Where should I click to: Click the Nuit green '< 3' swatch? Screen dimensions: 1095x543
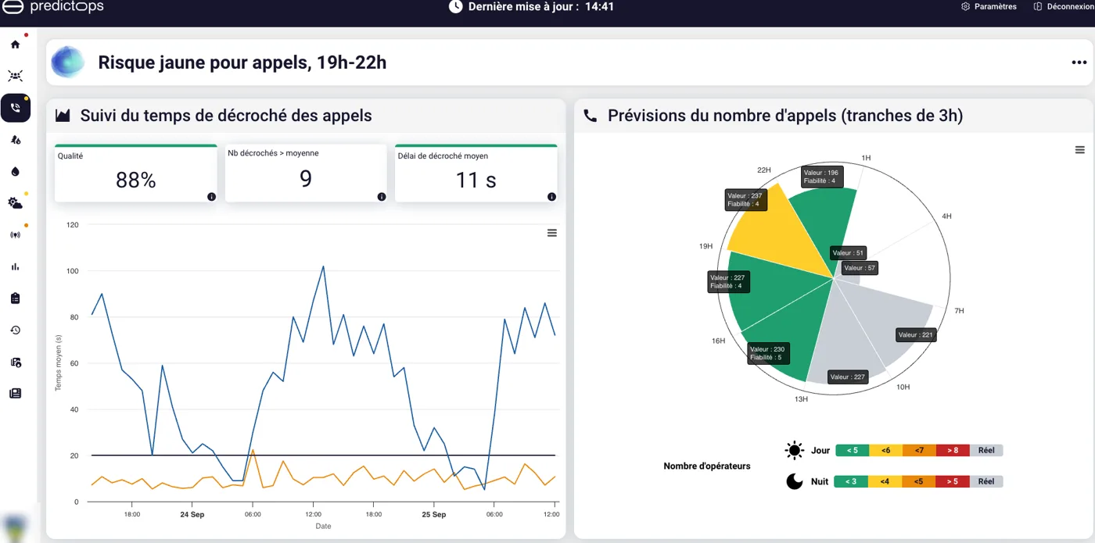pos(852,481)
